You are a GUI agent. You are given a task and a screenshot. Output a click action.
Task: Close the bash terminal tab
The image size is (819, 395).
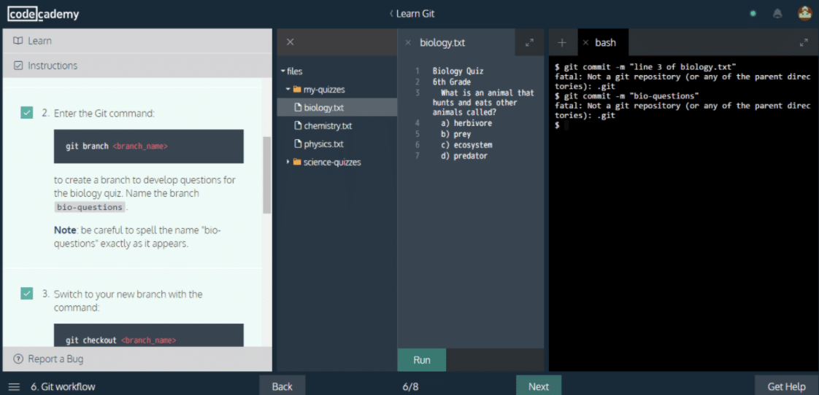coord(586,43)
